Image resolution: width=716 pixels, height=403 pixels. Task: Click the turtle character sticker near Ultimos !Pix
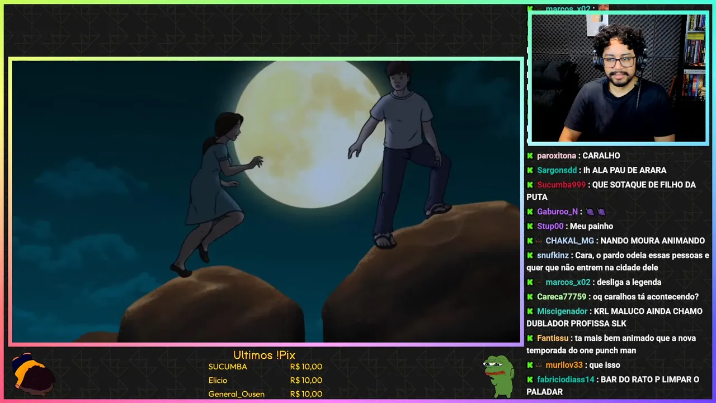point(33,374)
